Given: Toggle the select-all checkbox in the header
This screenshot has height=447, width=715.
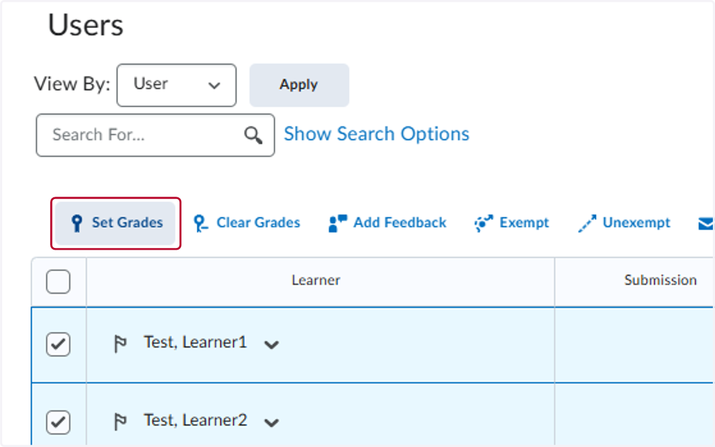Looking at the screenshot, I should click(58, 282).
